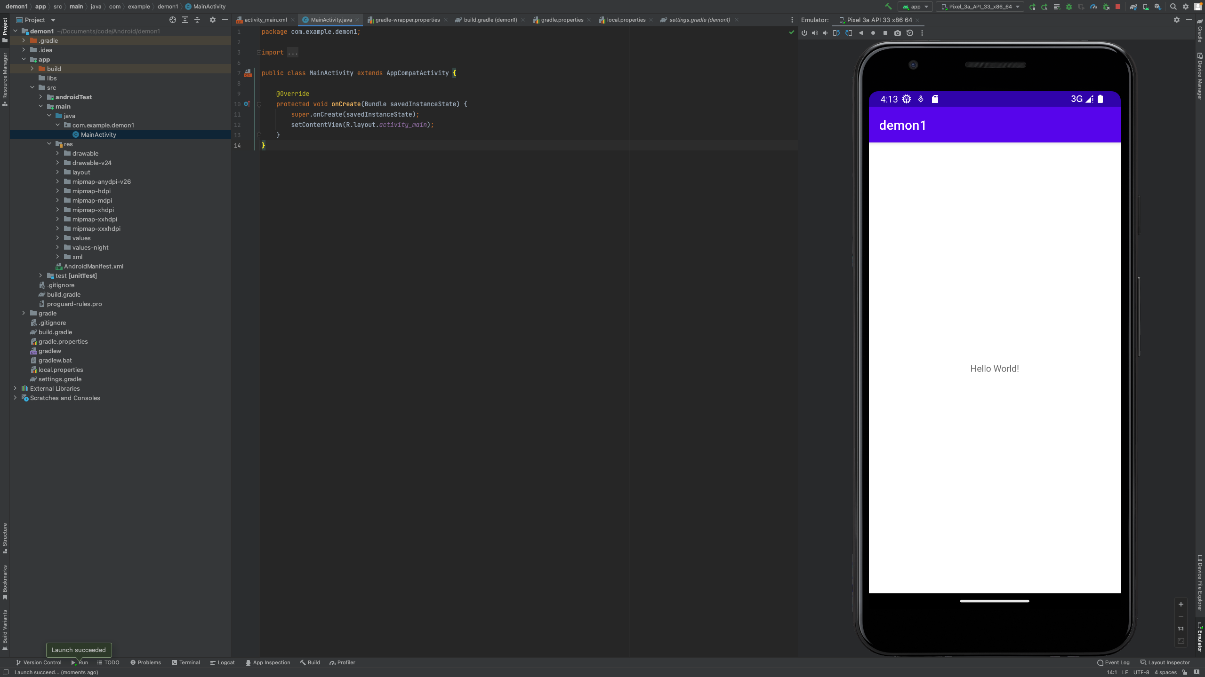Toggle the app folder visibility in Project
Viewport: 1205px width, 677px height.
[24, 59]
